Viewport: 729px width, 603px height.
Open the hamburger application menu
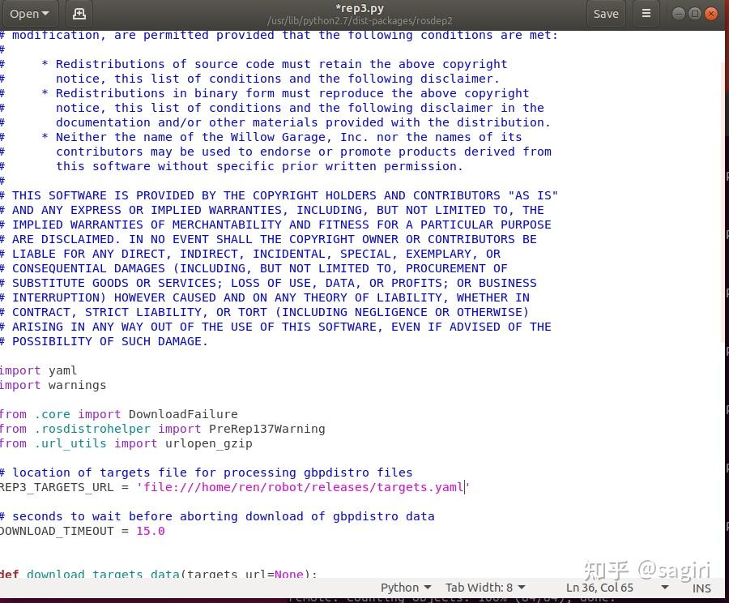(x=646, y=13)
